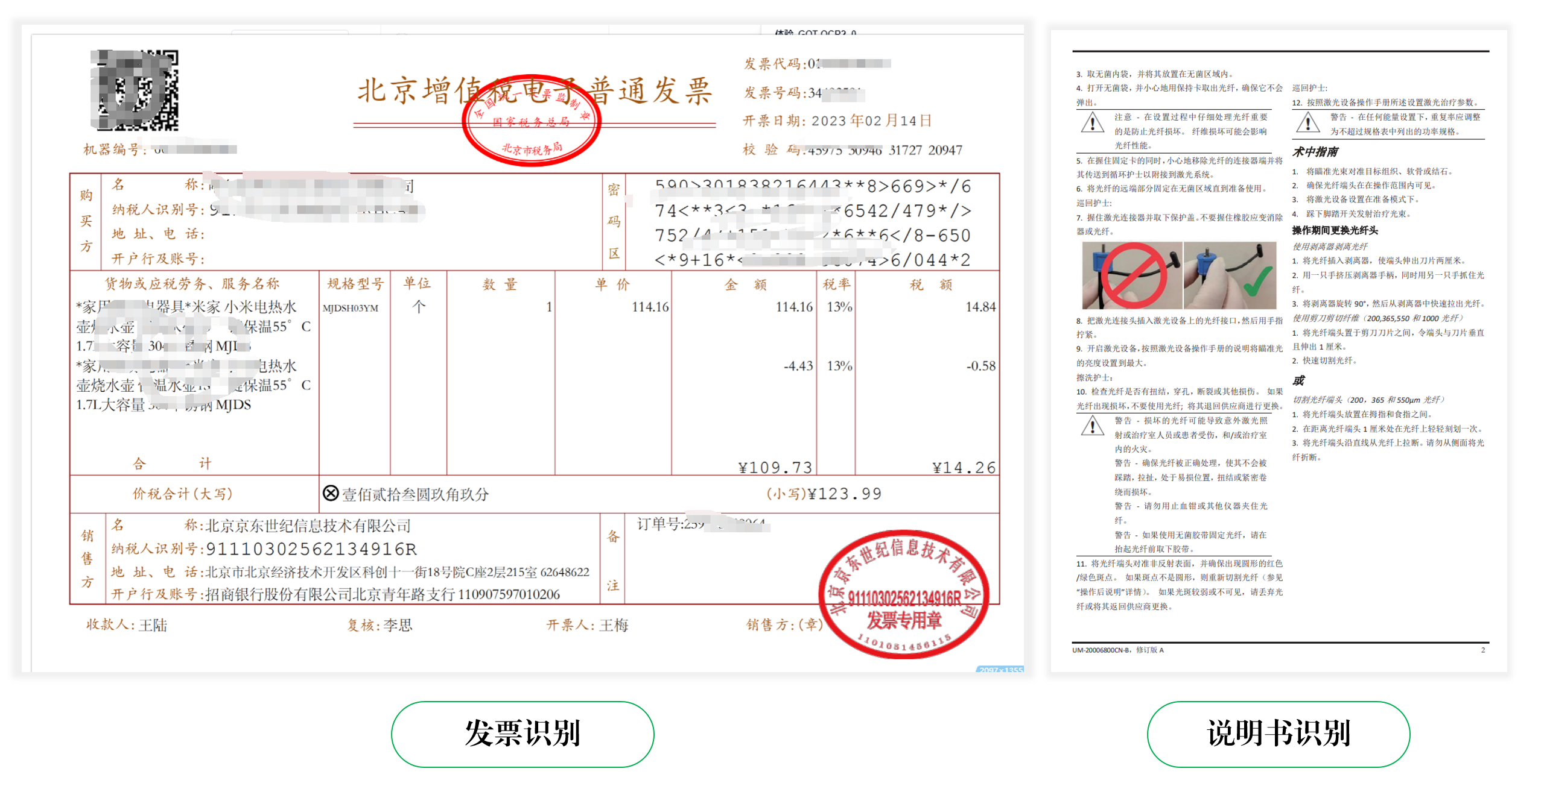
Task: Click the discount amount -4.43
Action: [x=798, y=366]
